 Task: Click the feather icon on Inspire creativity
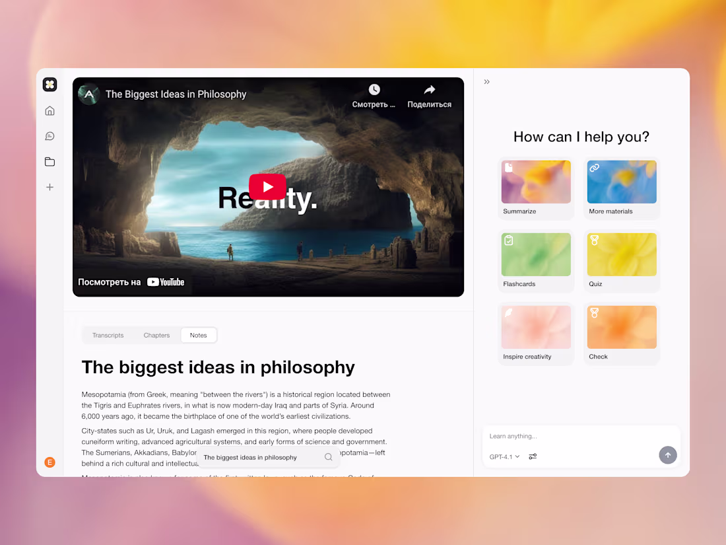click(x=508, y=313)
